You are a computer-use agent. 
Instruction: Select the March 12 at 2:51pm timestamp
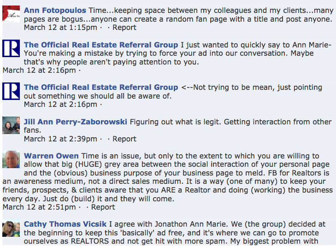pos(39,207)
